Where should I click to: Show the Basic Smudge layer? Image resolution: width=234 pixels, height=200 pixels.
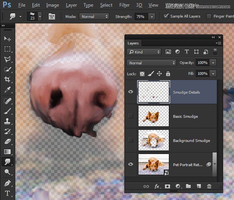point(131,116)
